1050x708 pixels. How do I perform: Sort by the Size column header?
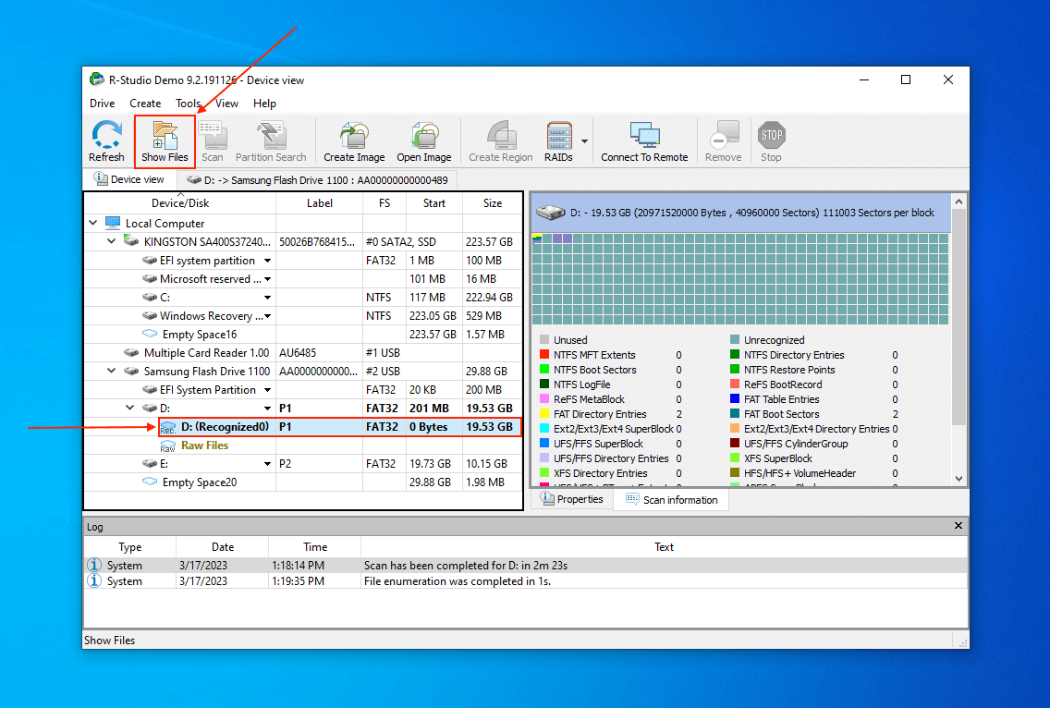492,203
